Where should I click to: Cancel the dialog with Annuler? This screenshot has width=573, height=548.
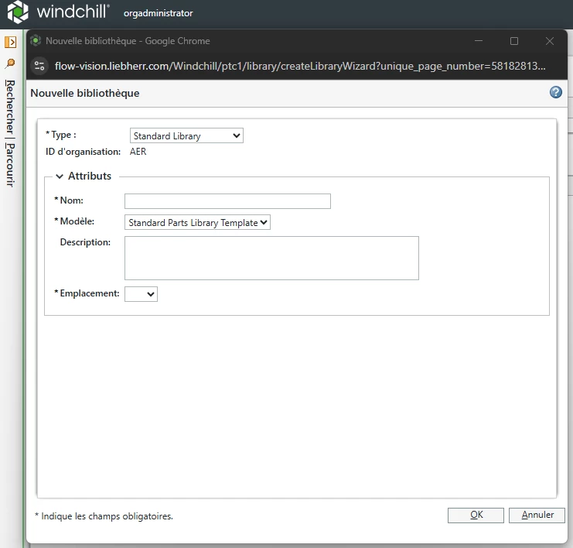point(537,515)
